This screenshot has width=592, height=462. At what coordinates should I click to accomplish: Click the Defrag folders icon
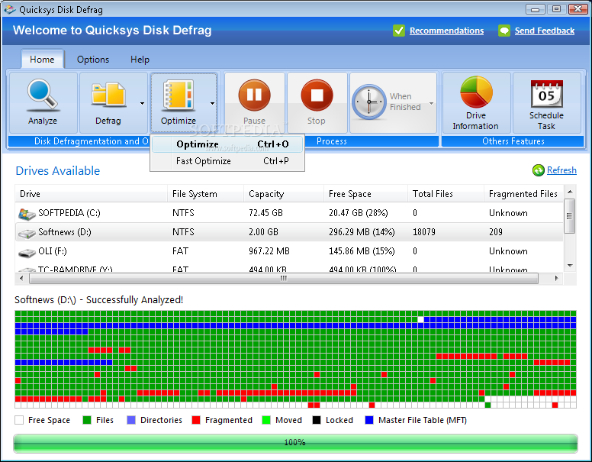click(108, 95)
